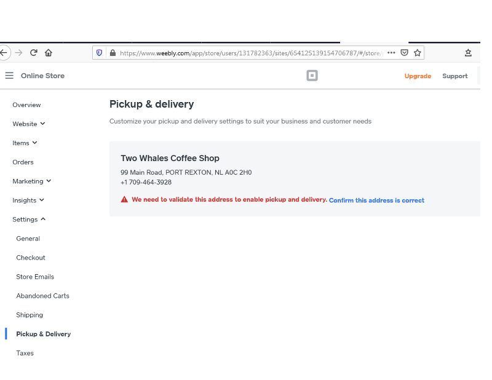This screenshot has width=492, height=380.
Task: Collapse the Settings section
Action: 29,219
